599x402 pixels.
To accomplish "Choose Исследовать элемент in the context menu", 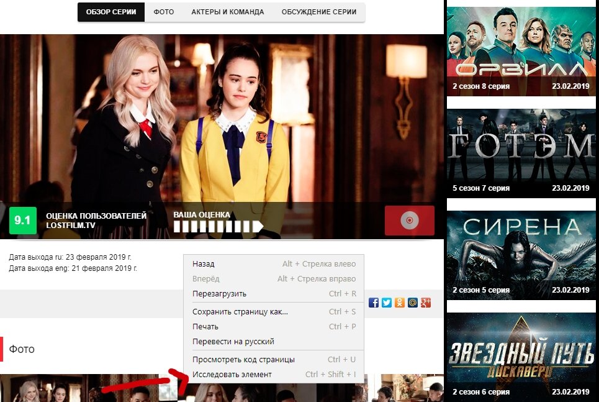I will [x=274, y=374].
